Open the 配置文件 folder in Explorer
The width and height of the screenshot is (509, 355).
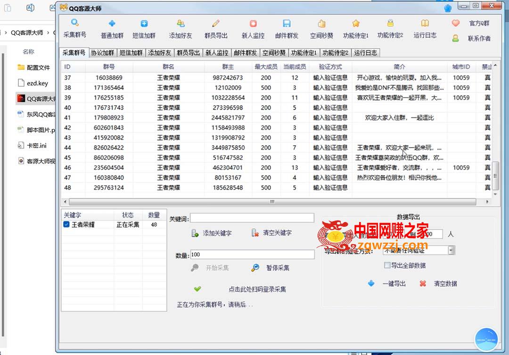34,67
